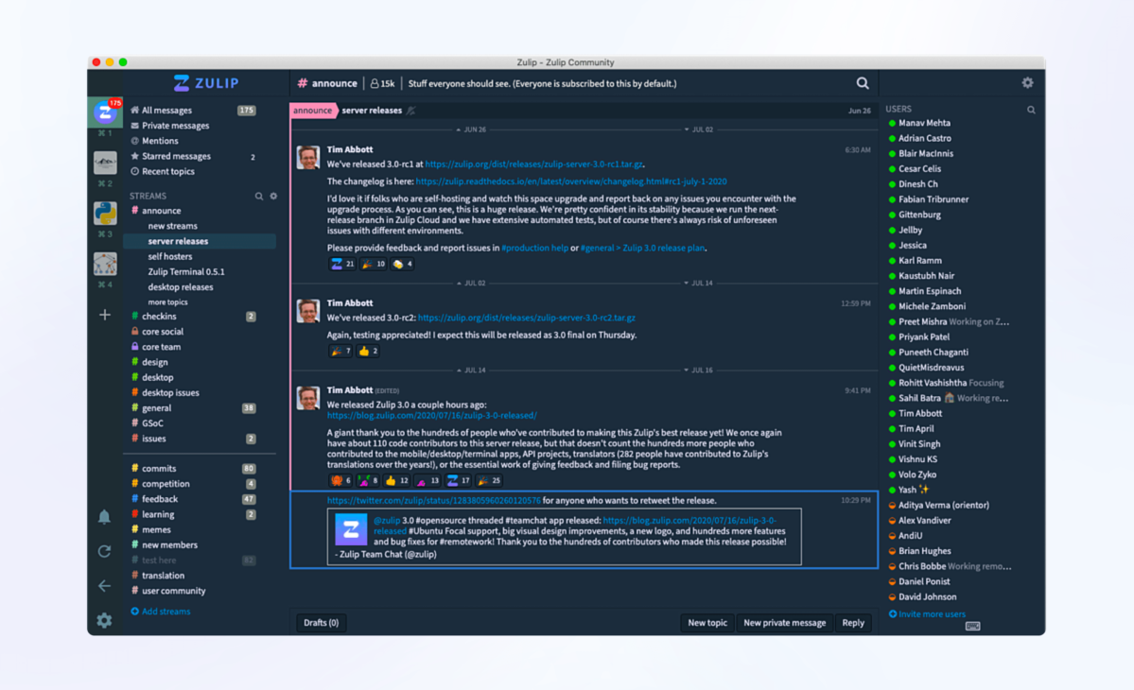Switch to the second organization in sidebar

coord(105,163)
